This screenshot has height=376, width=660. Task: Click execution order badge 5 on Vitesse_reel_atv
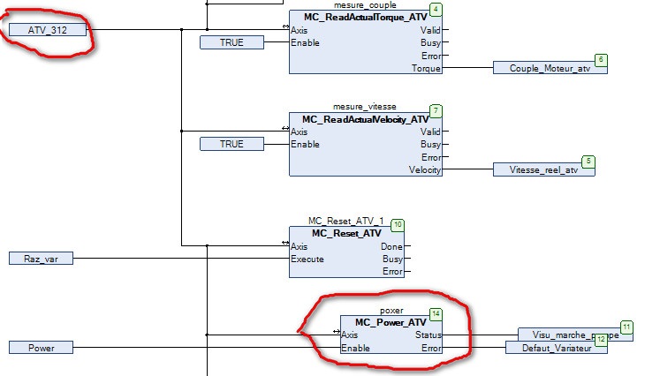[589, 161]
